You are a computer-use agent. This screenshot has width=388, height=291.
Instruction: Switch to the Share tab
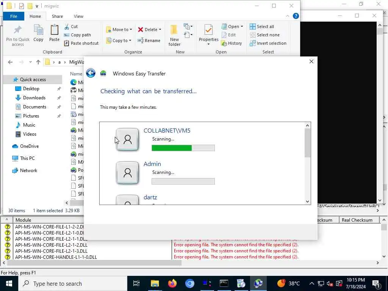point(57,16)
